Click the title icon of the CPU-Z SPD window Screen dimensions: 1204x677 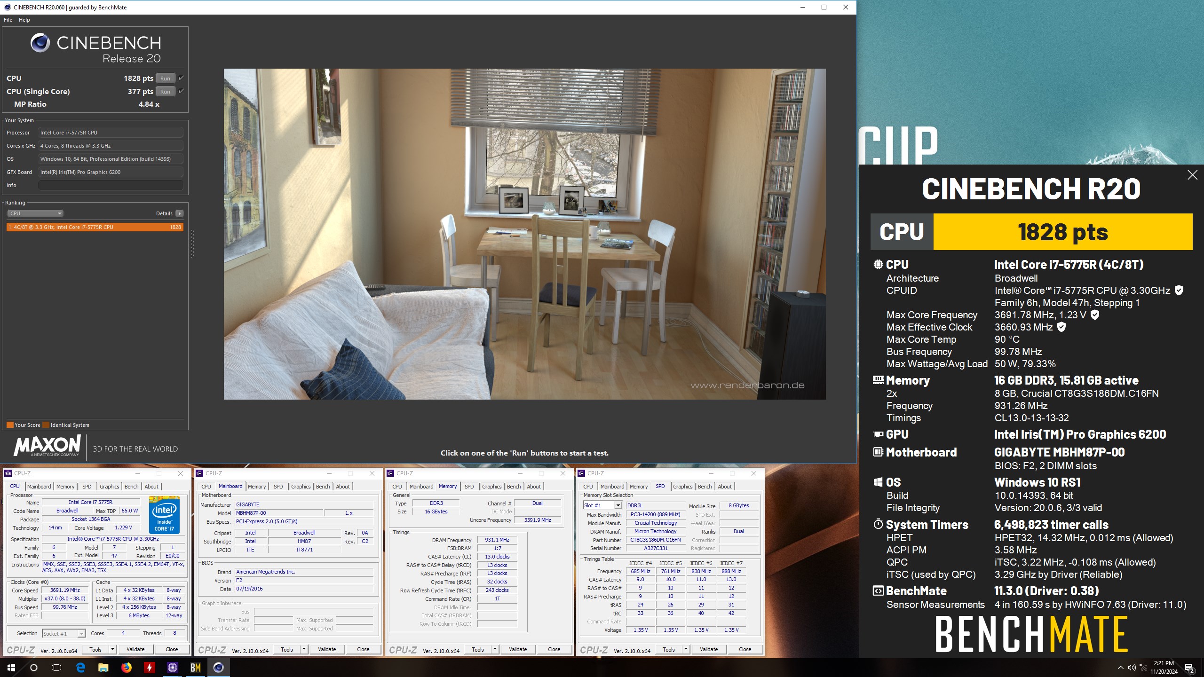(581, 473)
